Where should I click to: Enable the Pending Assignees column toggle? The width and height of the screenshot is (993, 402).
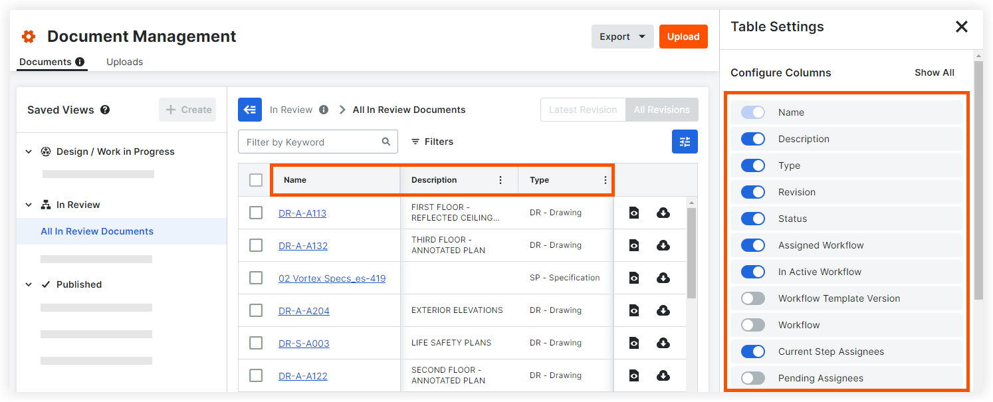753,378
